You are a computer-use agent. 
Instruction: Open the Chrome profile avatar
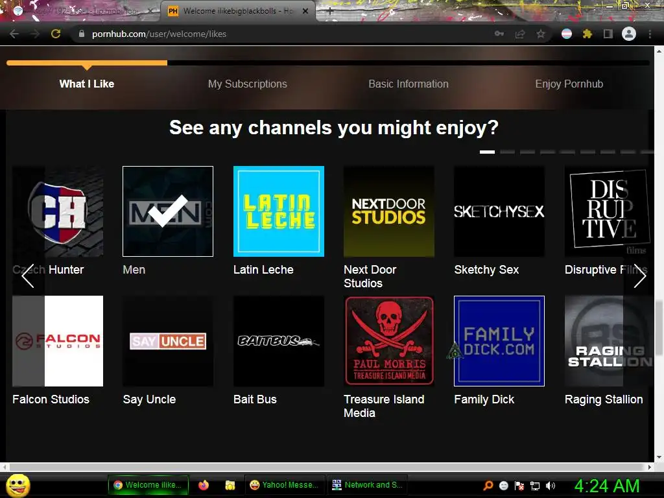(629, 34)
